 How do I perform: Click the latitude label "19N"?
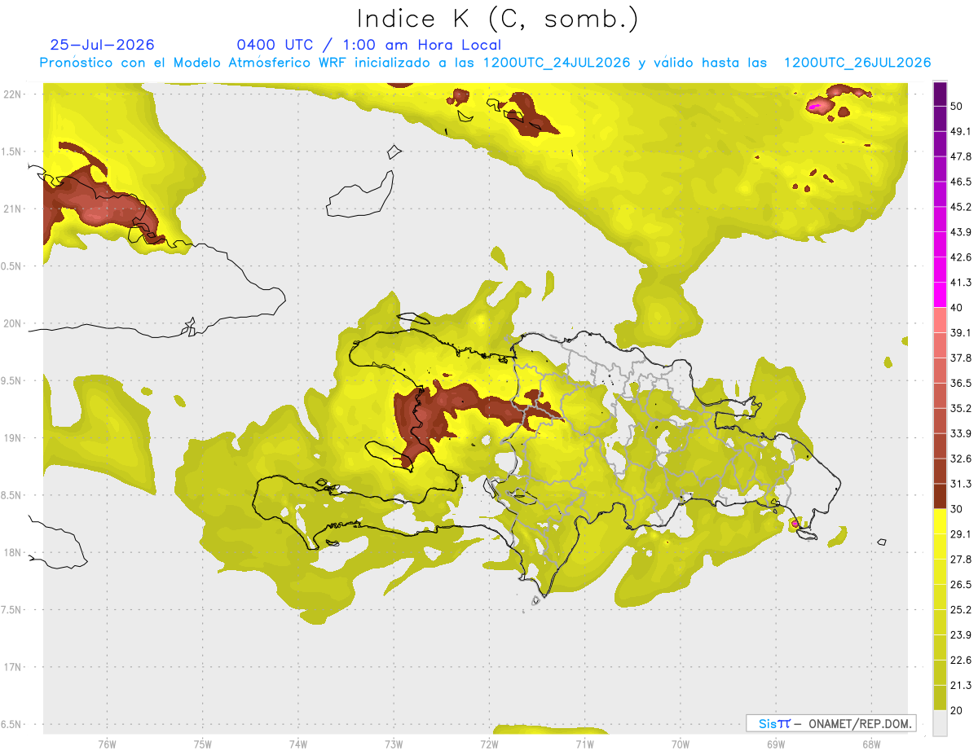point(13,438)
